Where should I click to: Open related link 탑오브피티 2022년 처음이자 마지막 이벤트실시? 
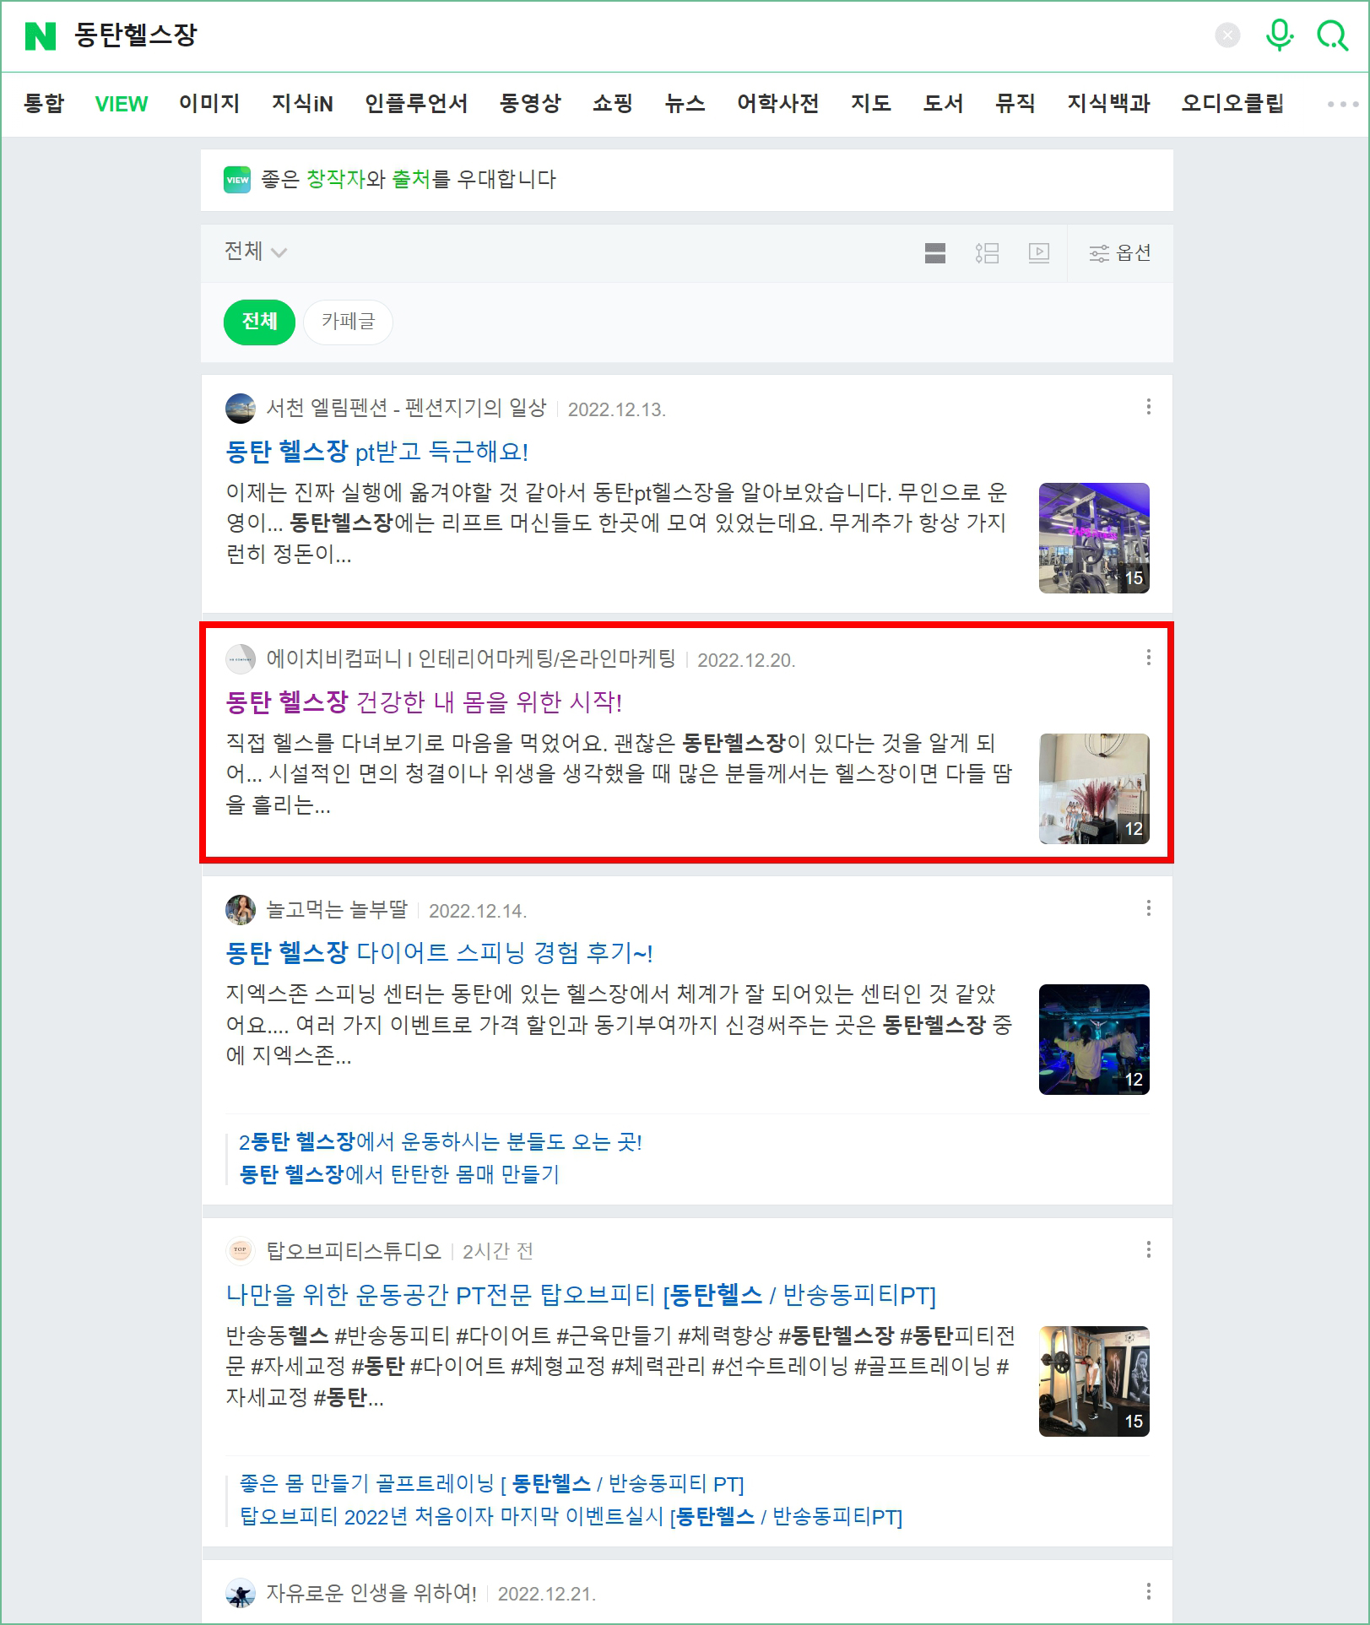point(571,1517)
